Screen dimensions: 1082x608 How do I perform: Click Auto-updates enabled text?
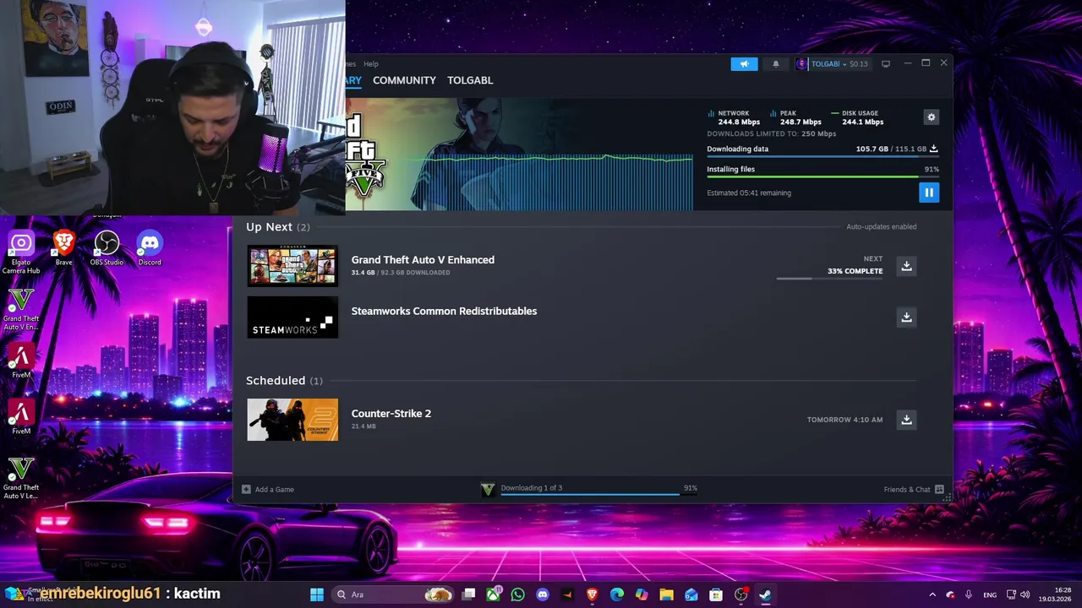pyautogui.click(x=882, y=226)
